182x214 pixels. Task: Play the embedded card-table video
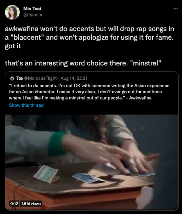tap(92, 162)
